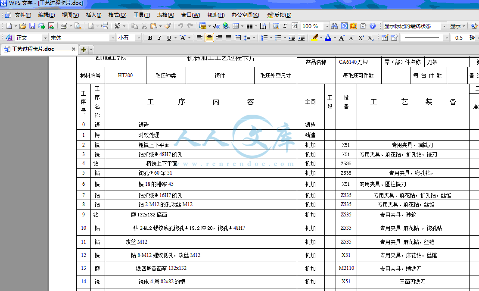Open the paragraph style 正文 dropdown
Image resolution: width=479 pixels, height=291 pixels.
pos(45,38)
